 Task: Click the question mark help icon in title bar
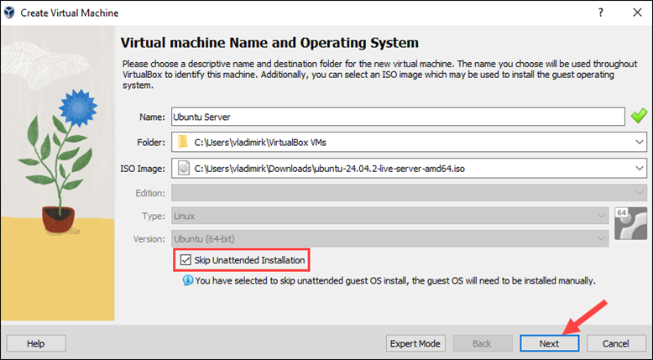(x=600, y=13)
